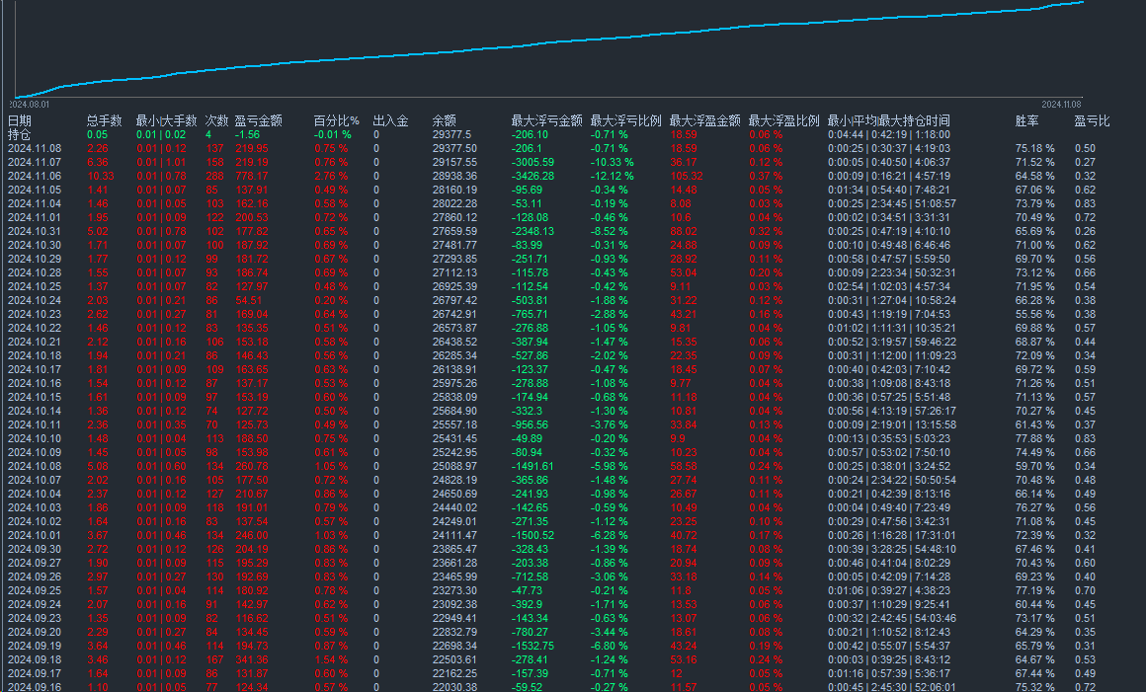1146x692 pixels.
Task: Click floating loss ratio -6.80 %
Action: click(x=610, y=646)
